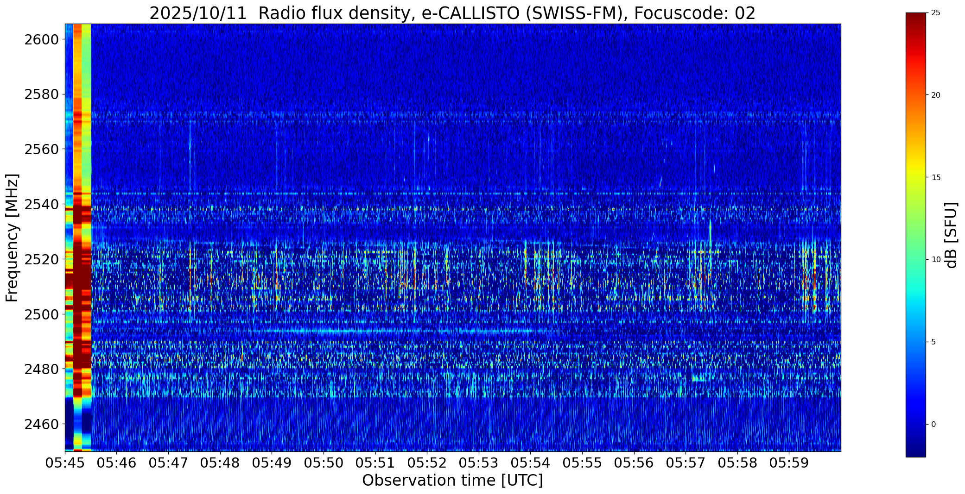Click the dark red burst band at 05:45
This screenshot has height=494, width=965.
[x=78, y=238]
